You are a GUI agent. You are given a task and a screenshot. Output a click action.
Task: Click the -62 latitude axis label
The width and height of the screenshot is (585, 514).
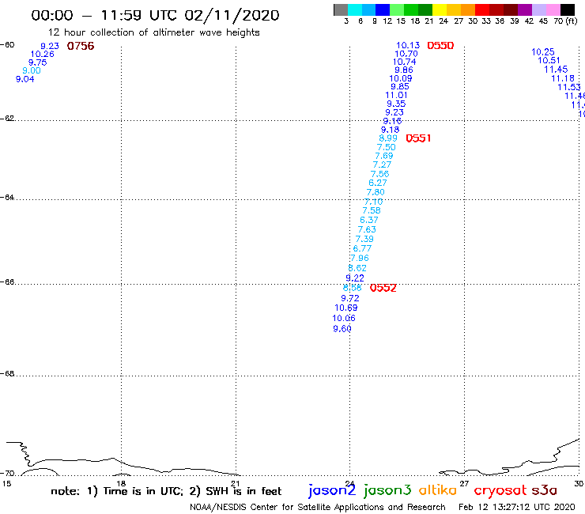coord(7,119)
